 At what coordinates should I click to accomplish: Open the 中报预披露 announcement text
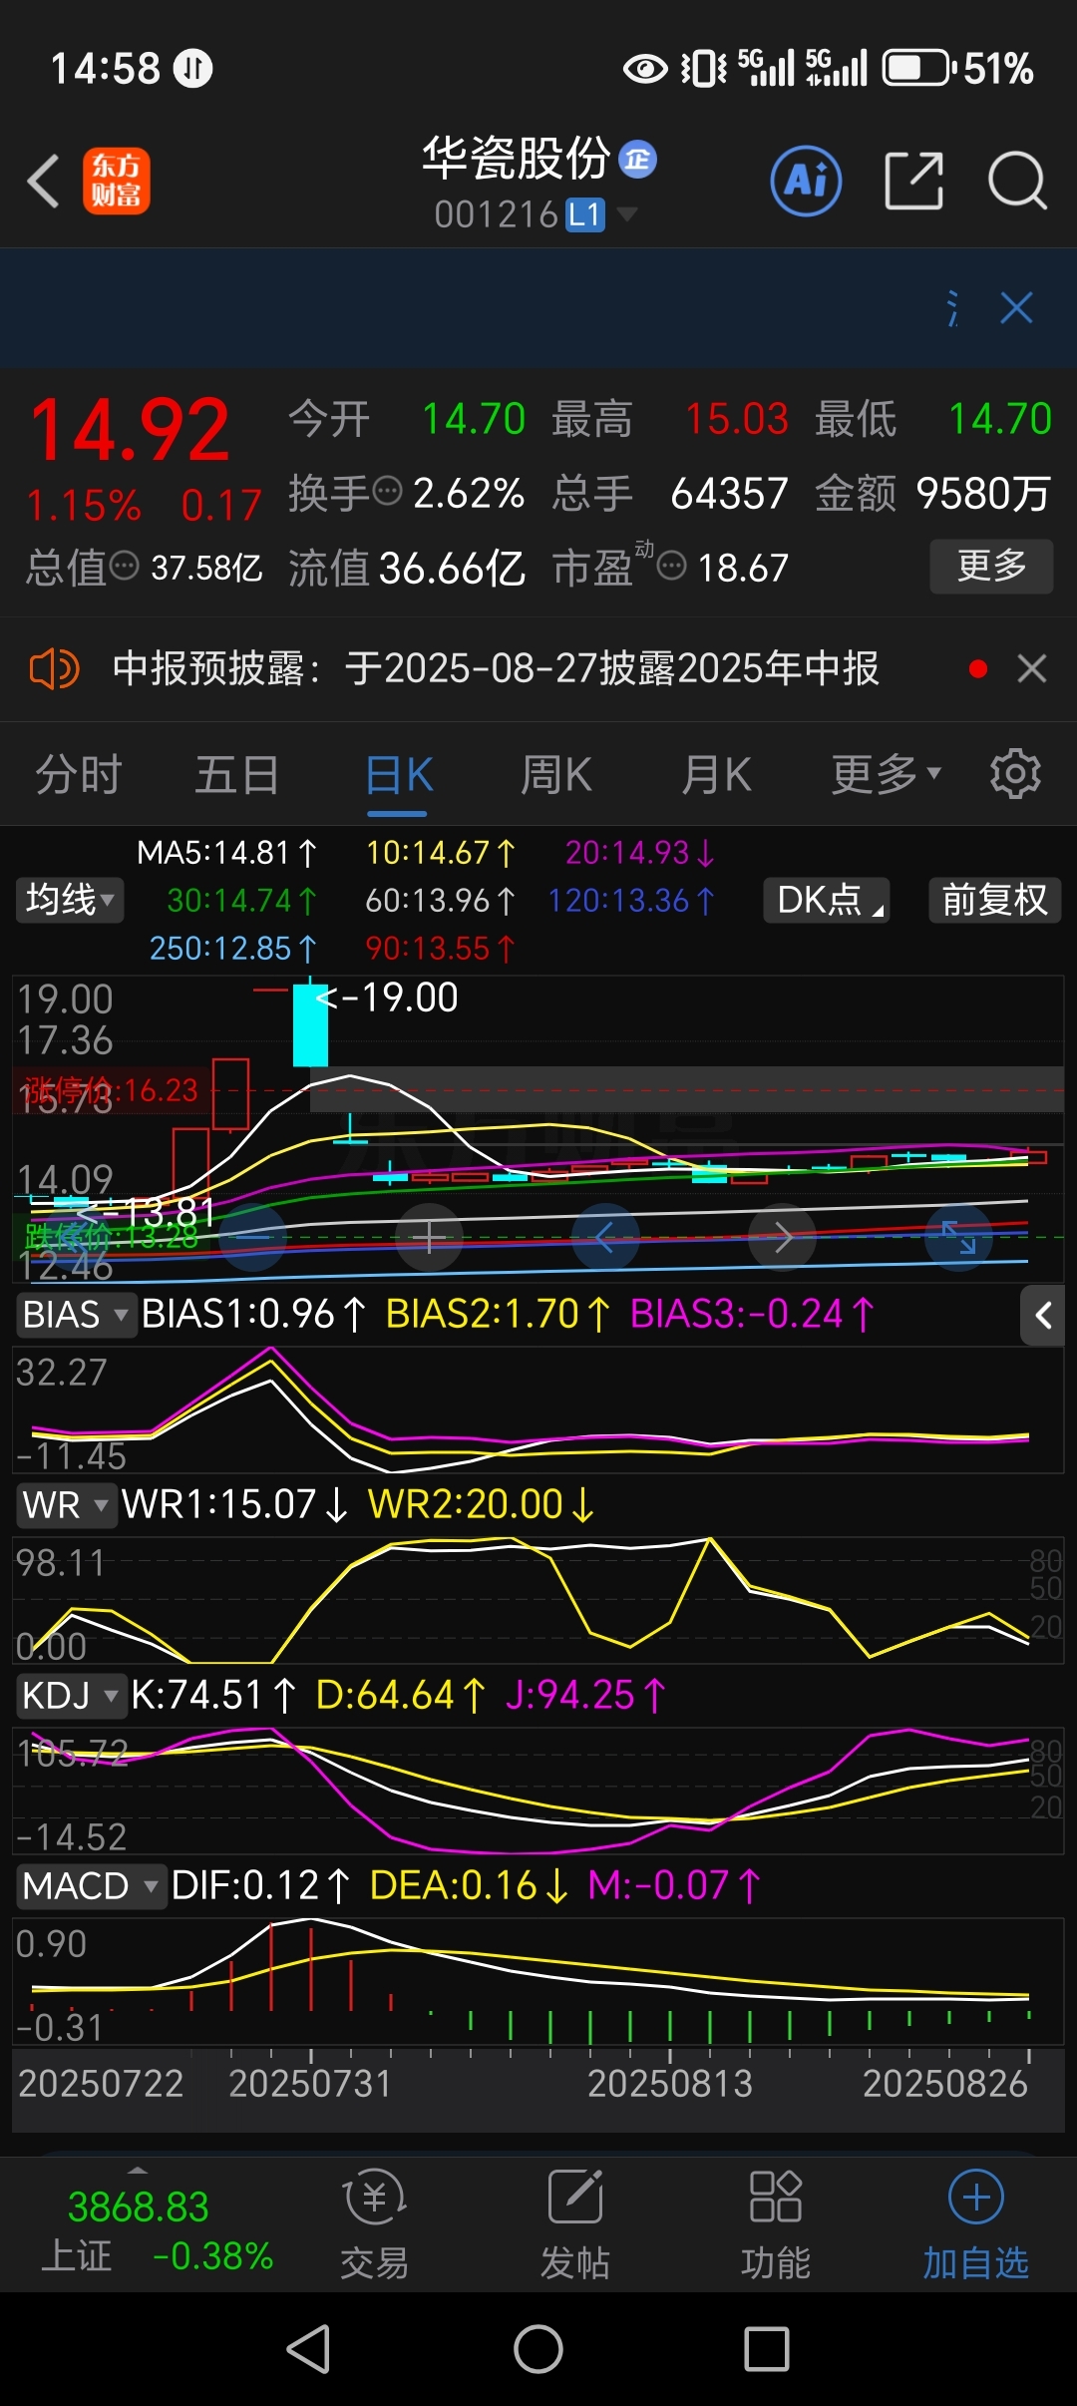pyautogui.click(x=496, y=668)
